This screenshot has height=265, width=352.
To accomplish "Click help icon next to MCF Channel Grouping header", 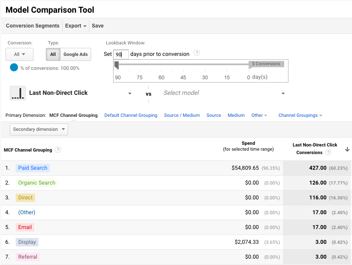I will click(58, 150).
